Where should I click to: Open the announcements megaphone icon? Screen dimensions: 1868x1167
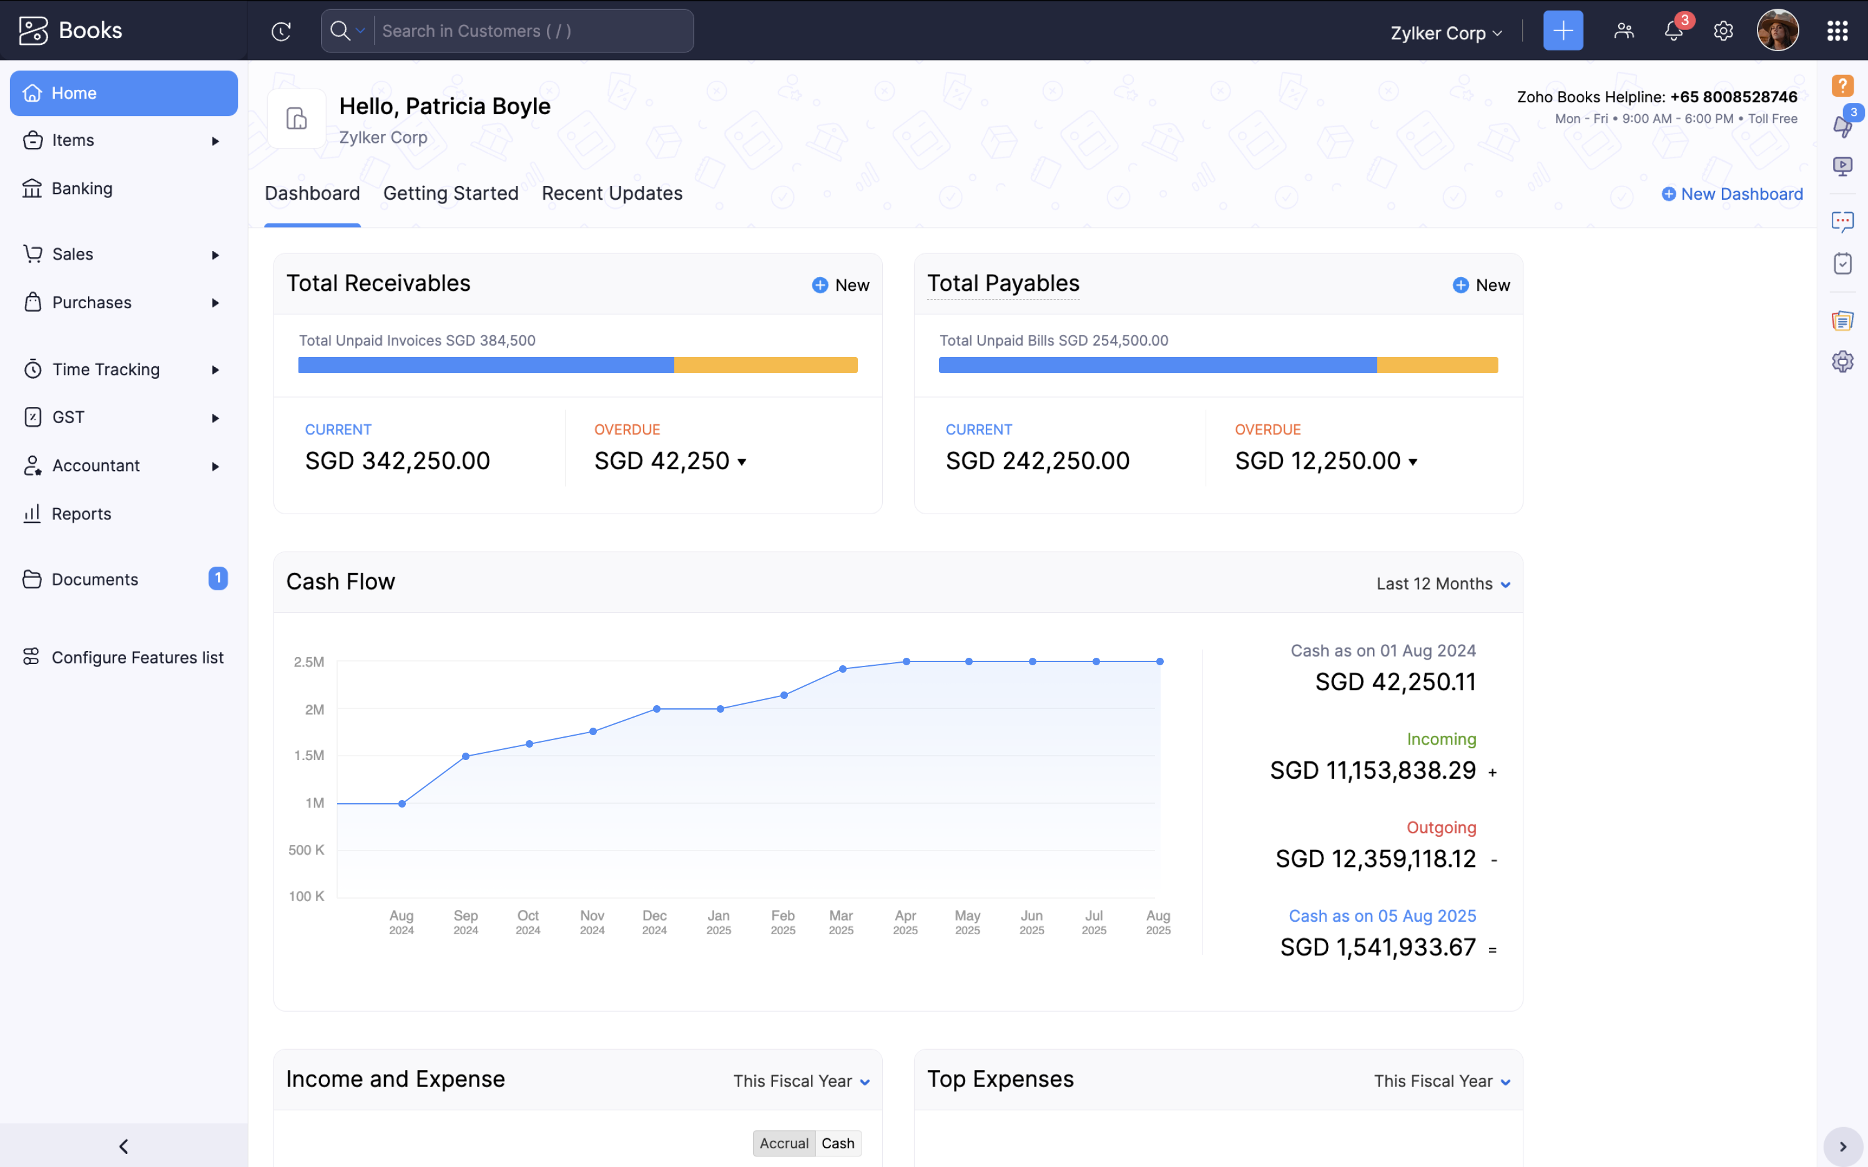1844,125
